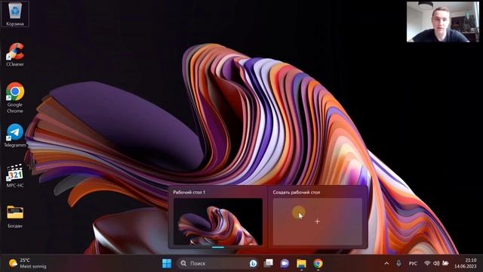
Task: Click the Рабочий стол 1 label
Action: coord(189,192)
